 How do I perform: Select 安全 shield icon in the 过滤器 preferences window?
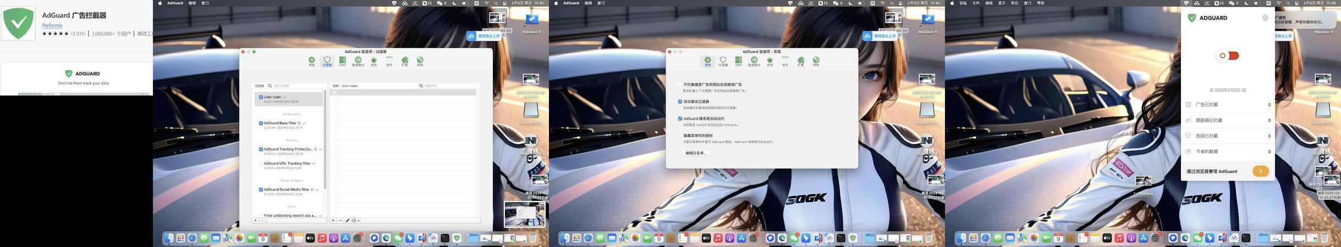[x=373, y=61]
